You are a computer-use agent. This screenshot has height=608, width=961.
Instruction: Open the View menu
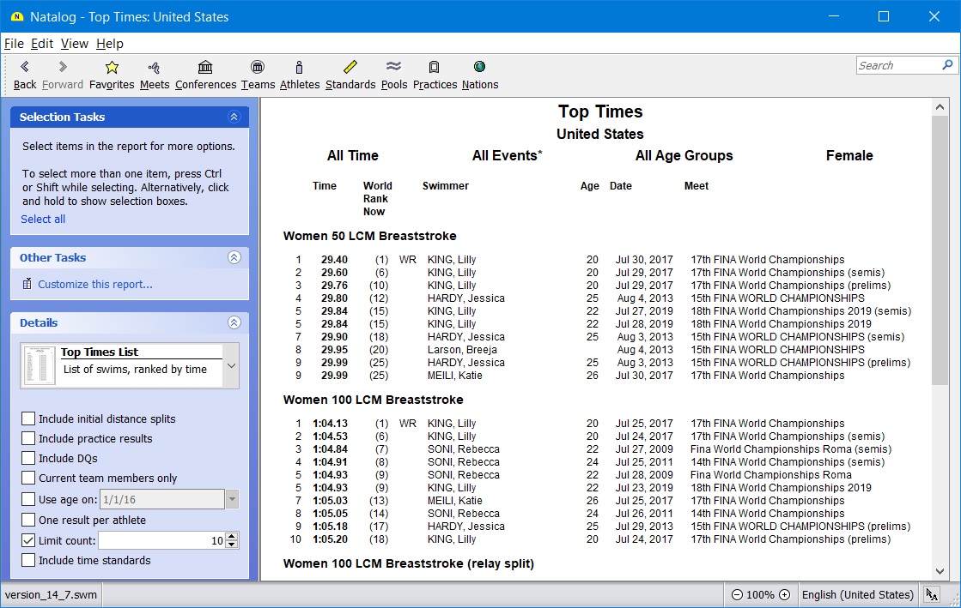point(74,44)
